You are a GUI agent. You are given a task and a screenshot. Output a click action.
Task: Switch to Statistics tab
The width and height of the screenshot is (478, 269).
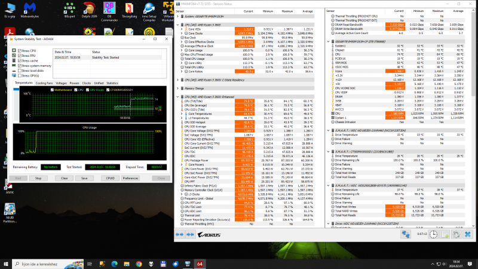pyautogui.click(x=112, y=83)
